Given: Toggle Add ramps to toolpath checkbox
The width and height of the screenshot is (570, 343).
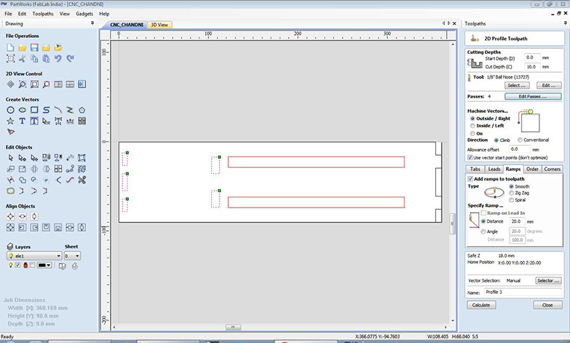Looking at the screenshot, I should [x=470, y=178].
